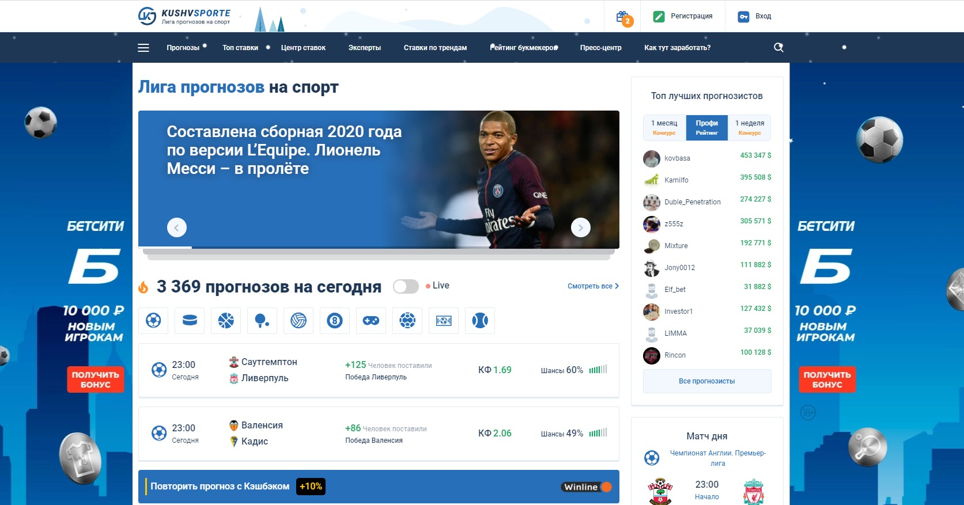
Task: Click the search magnifier icon
Action: pyautogui.click(x=778, y=47)
